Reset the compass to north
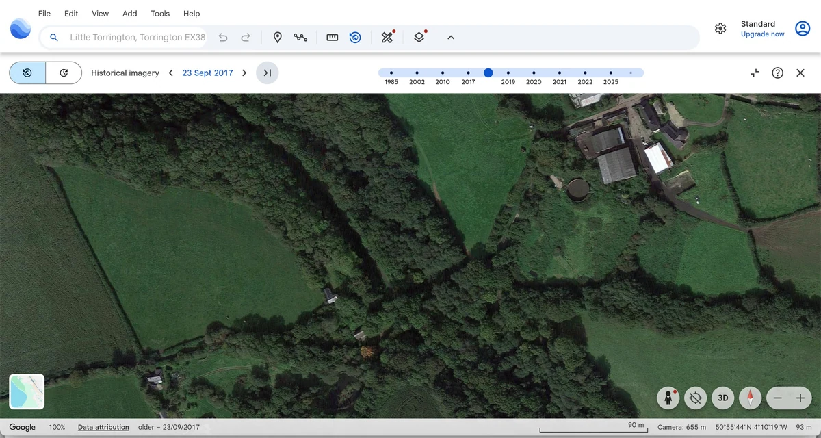 [x=751, y=398]
